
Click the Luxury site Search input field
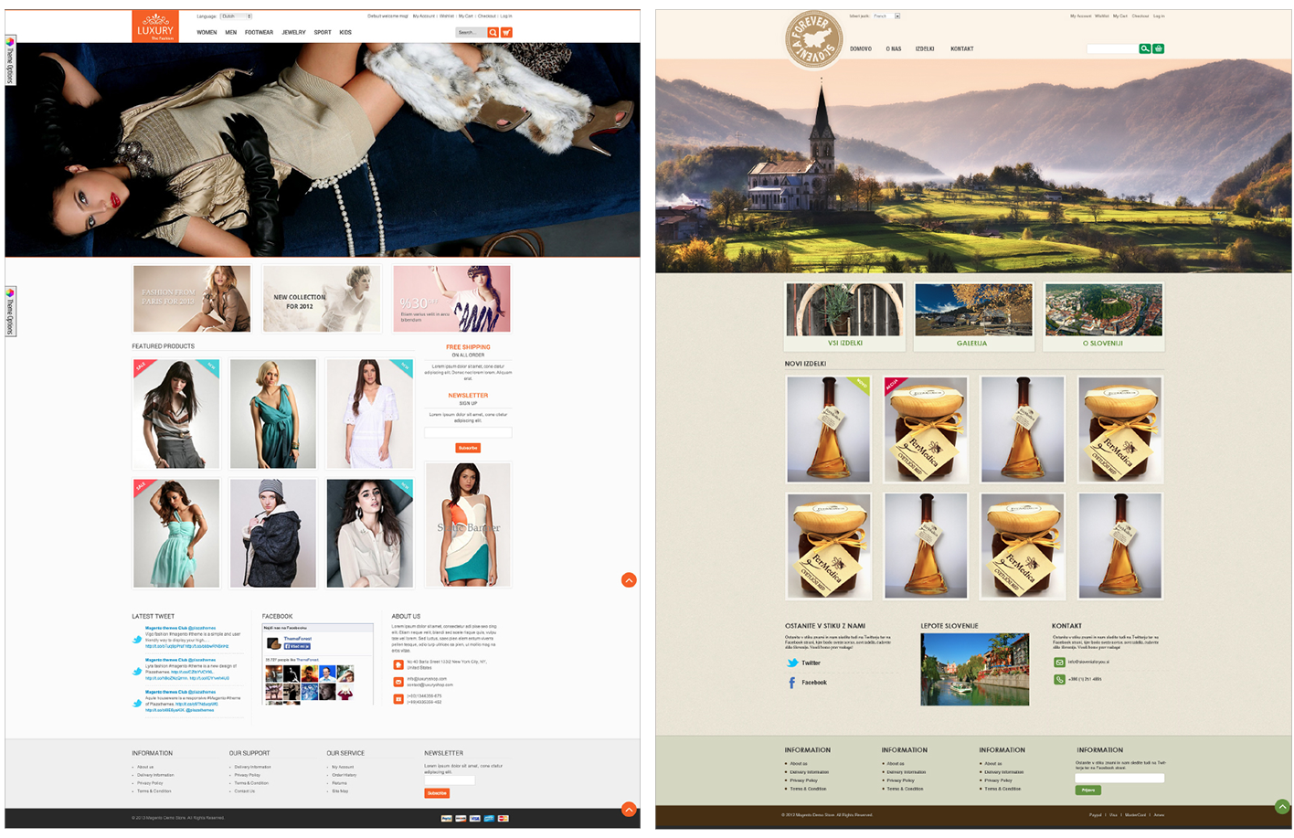pyautogui.click(x=470, y=33)
